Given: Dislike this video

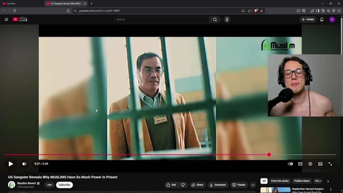Looking at the screenshot, I should pos(183,185).
